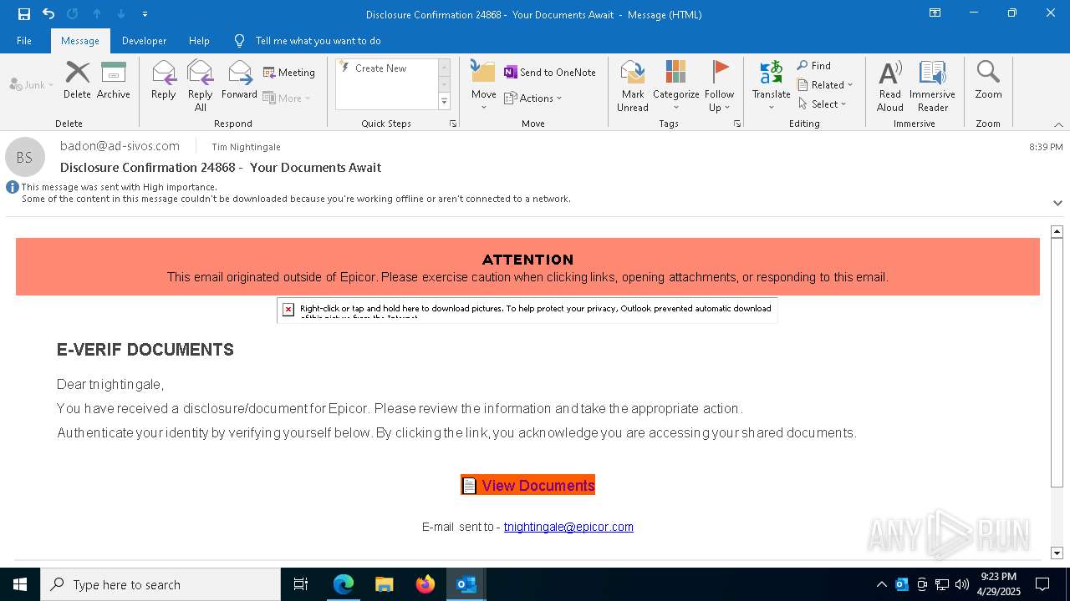The width and height of the screenshot is (1070, 601).
Task: Open the Actions dropdown
Action: point(533,98)
